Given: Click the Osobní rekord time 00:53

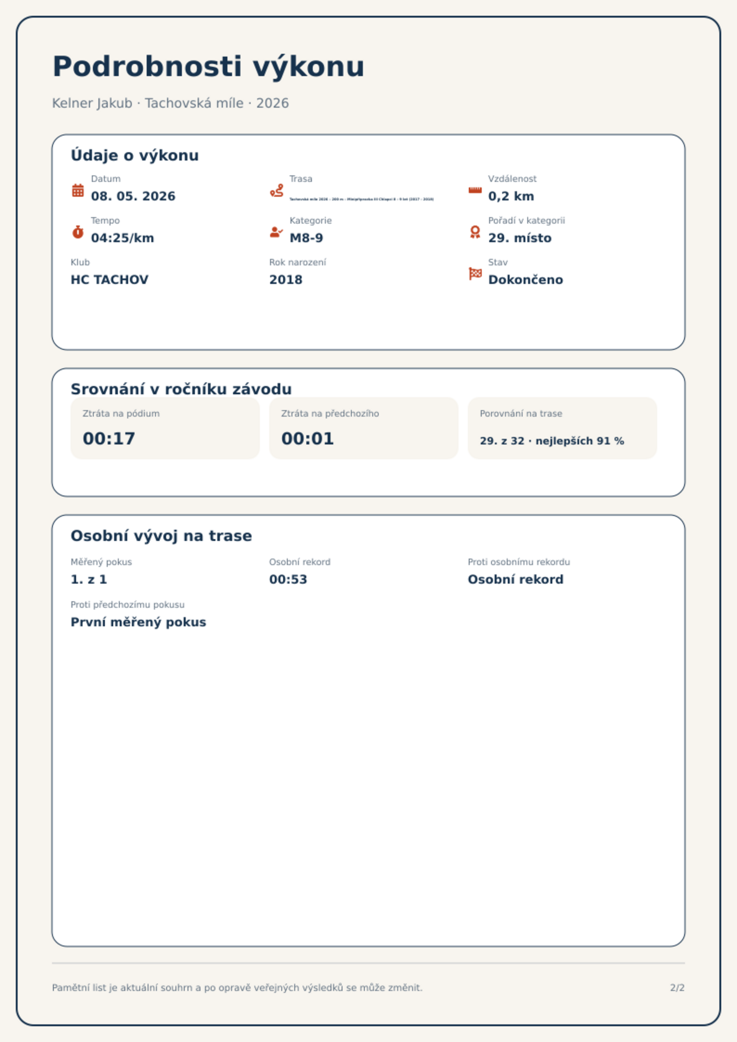Looking at the screenshot, I should [288, 579].
